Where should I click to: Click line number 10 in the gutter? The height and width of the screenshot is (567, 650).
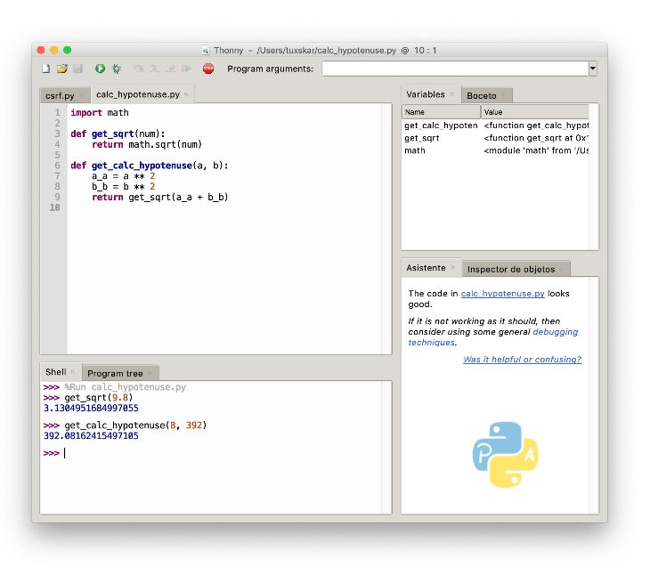click(54, 207)
